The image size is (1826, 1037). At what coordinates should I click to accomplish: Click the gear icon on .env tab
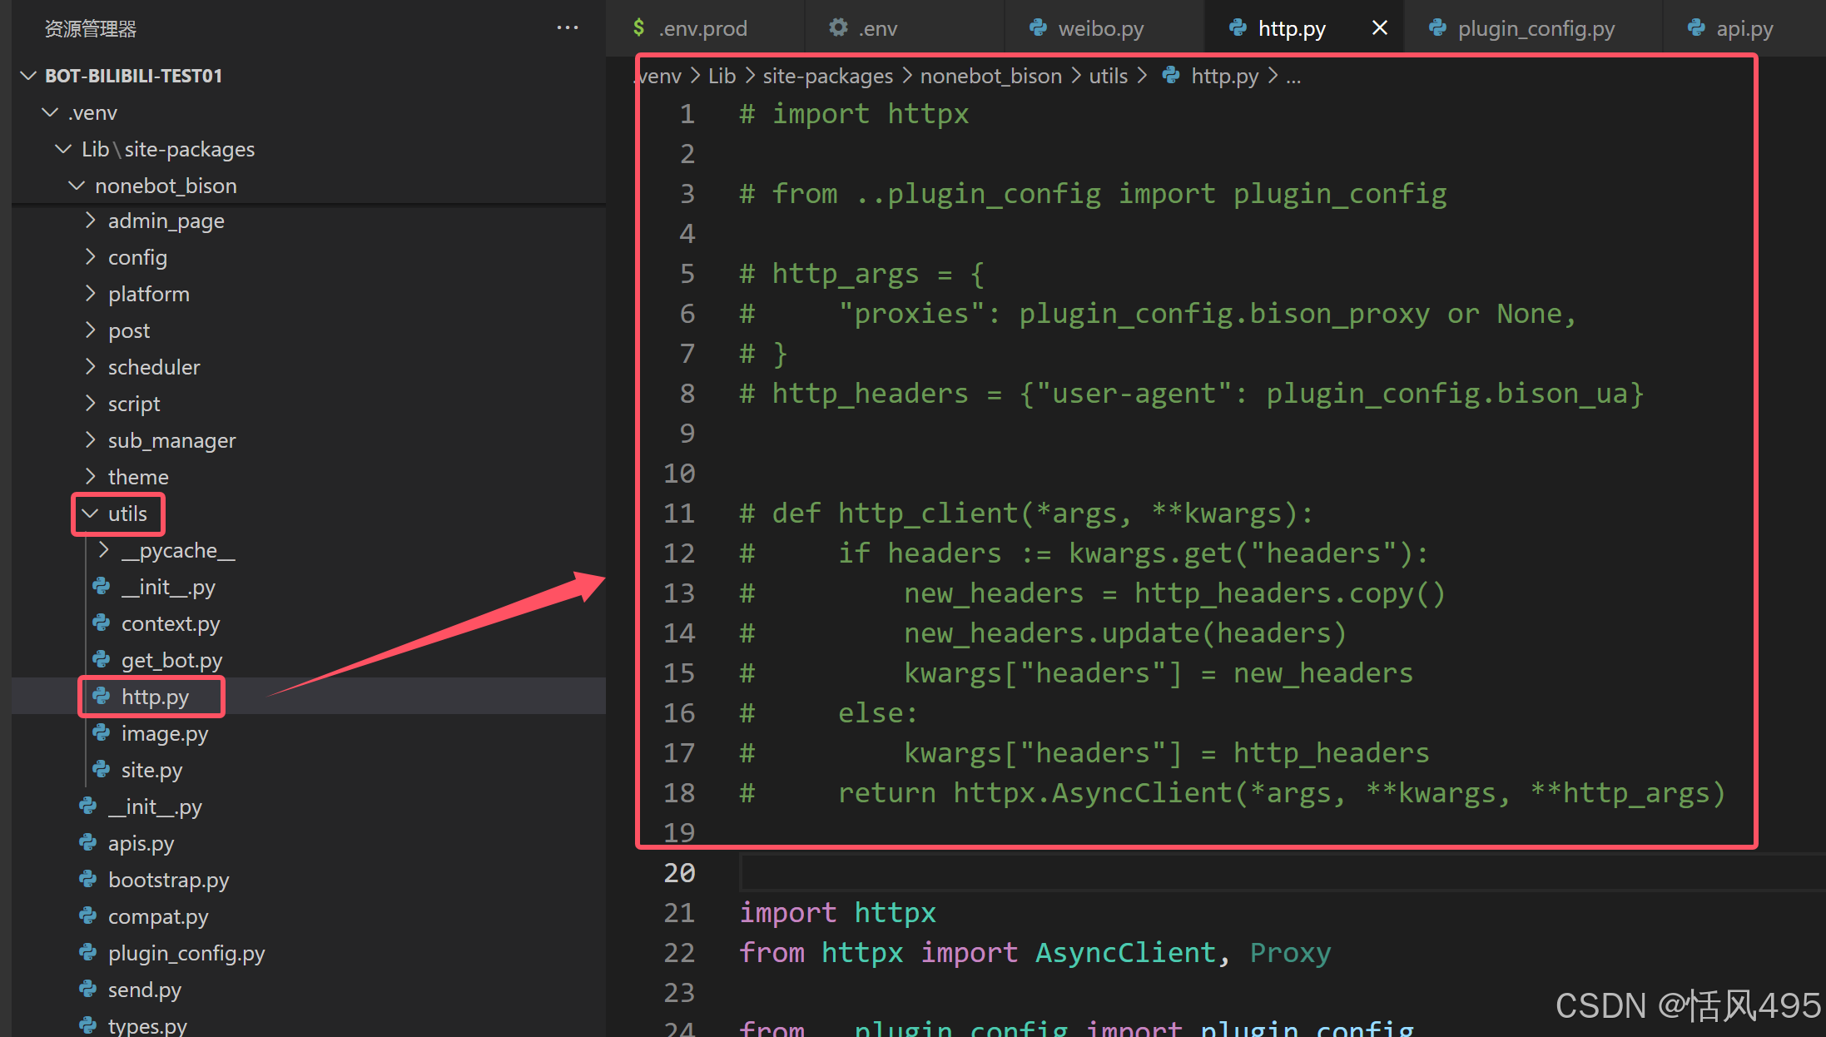click(x=838, y=28)
